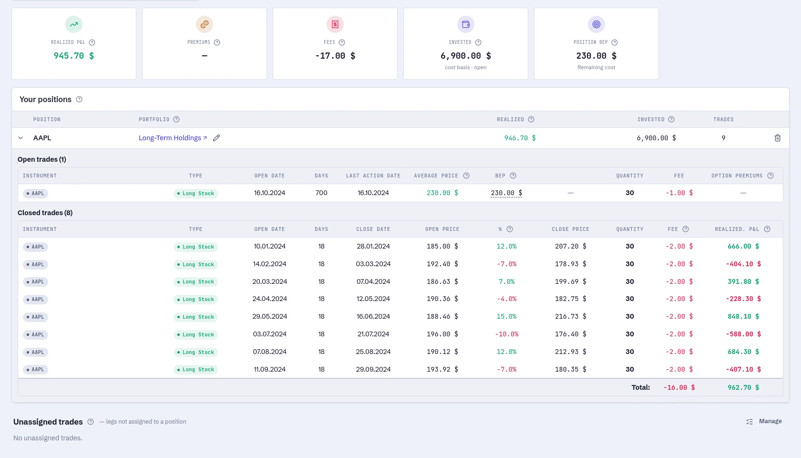
Task: Click the Position BEP target icon
Action: (596, 24)
